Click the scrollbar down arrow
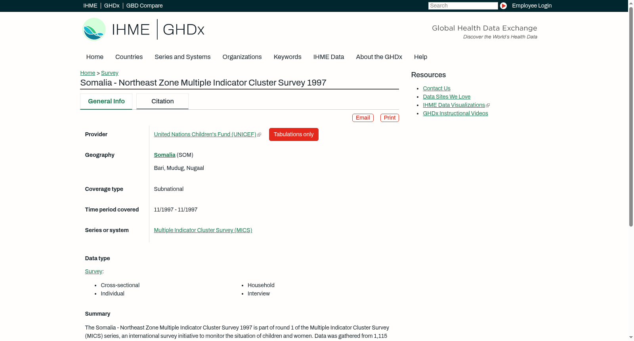Viewport: 634px width, 341px height. (x=631, y=337)
